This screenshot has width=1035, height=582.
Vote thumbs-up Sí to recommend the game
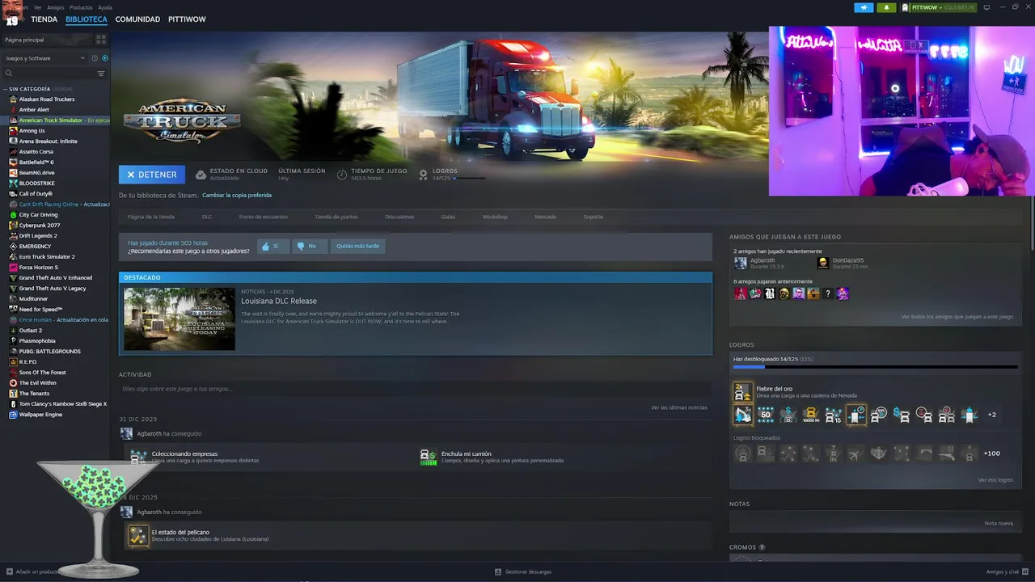(x=272, y=246)
